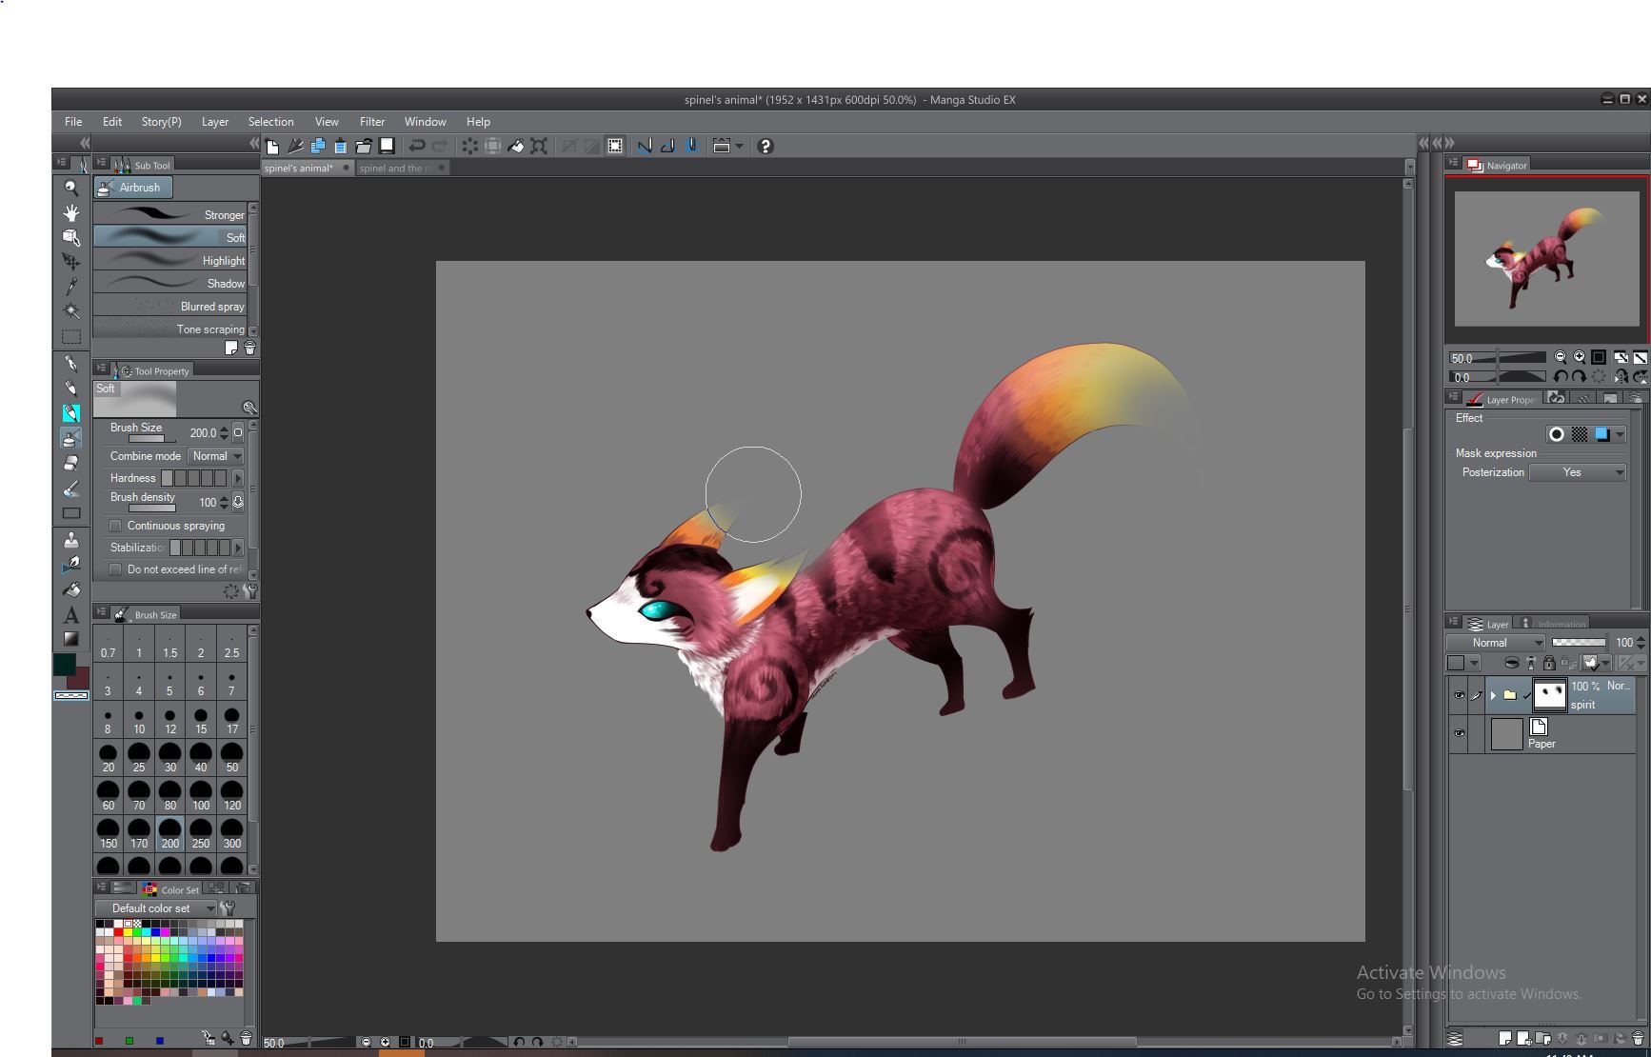This screenshot has height=1057, width=1651.
Task: Click the layer opacity slider
Action: tap(1578, 643)
